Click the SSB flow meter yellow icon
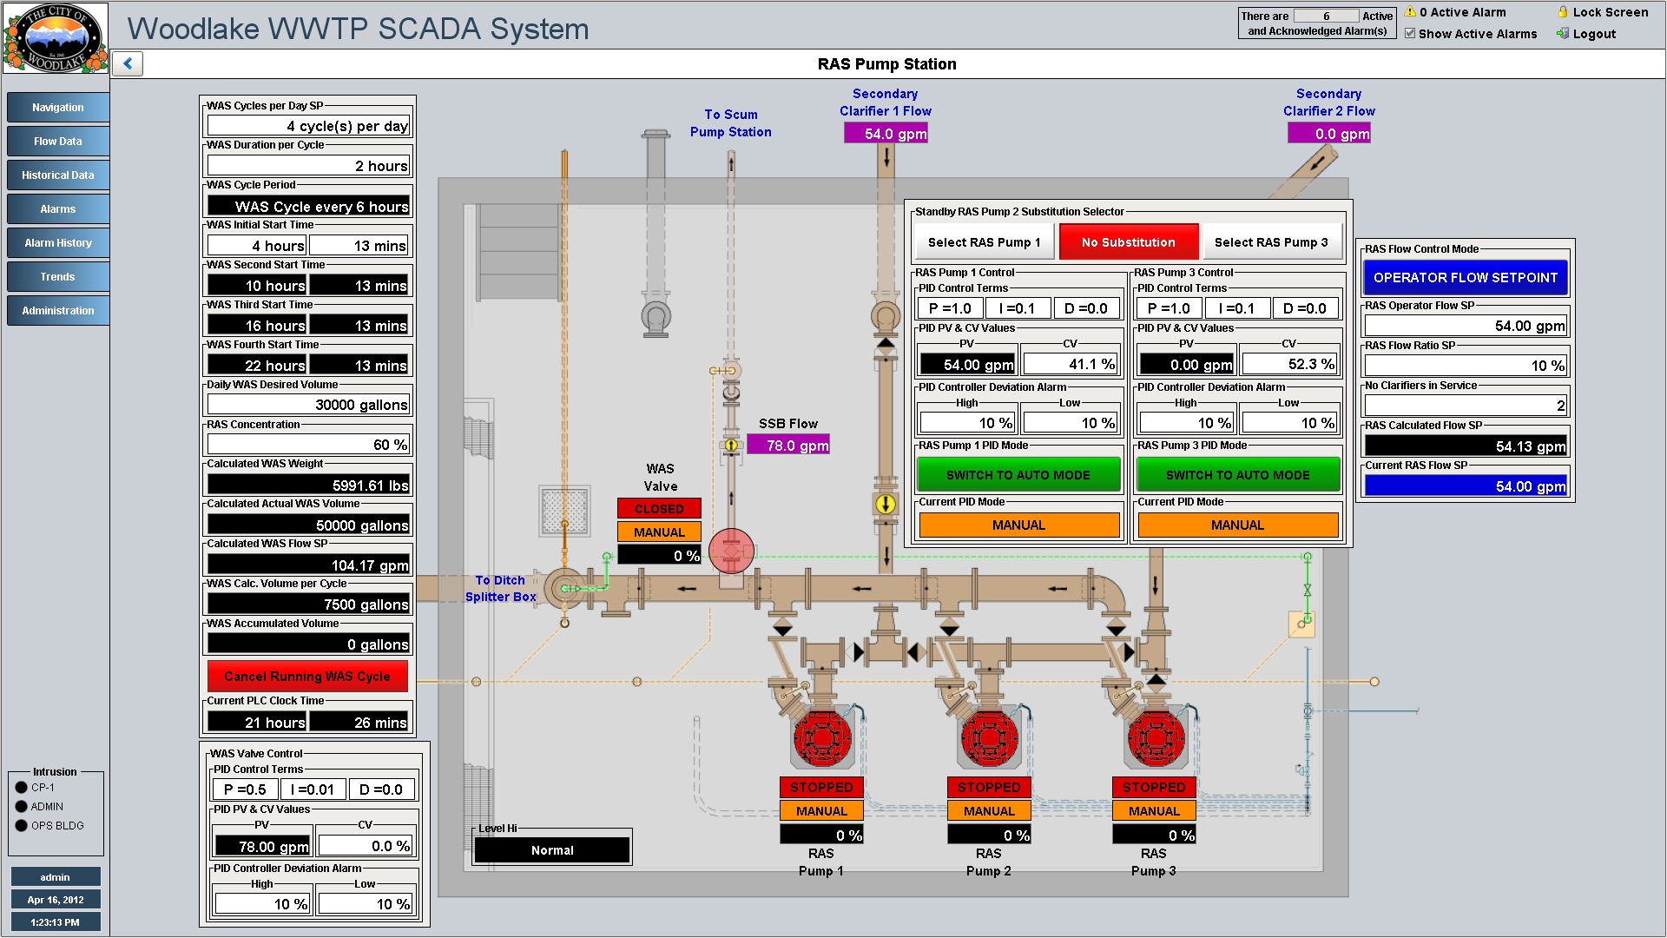The image size is (1667, 938). [731, 446]
